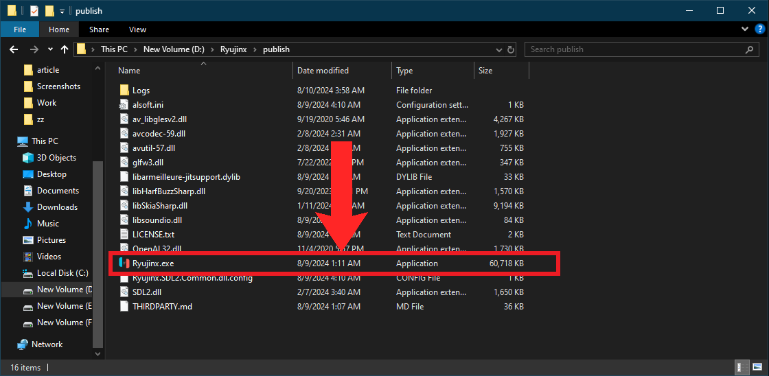Open the File menu

pos(20,30)
